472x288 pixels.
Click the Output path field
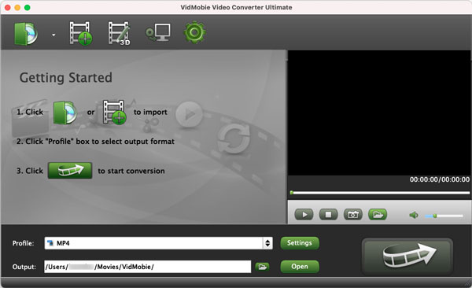(x=148, y=267)
